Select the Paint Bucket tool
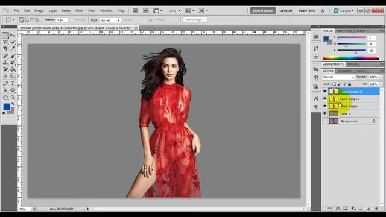The height and width of the screenshot is (217, 386). (x=13, y=69)
